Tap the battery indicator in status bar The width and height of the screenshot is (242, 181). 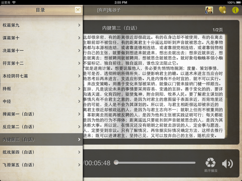click(238, 3)
